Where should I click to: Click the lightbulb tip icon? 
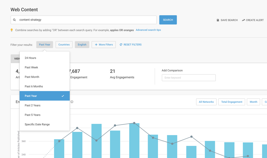point(12,30)
